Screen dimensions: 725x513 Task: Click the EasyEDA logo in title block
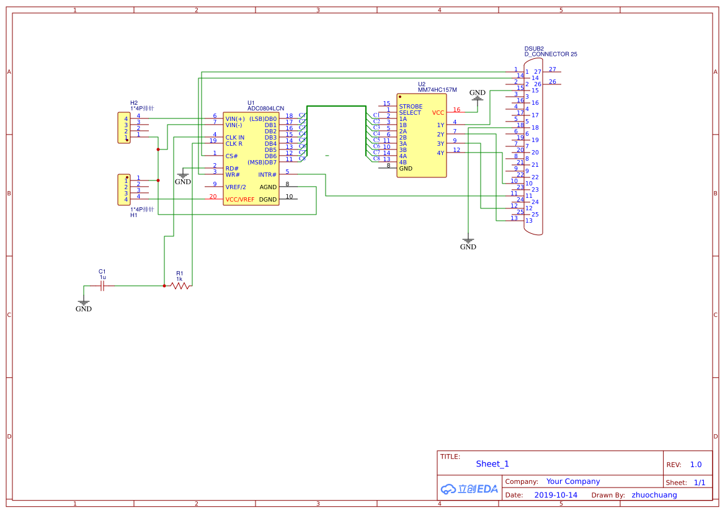(469, 489)
